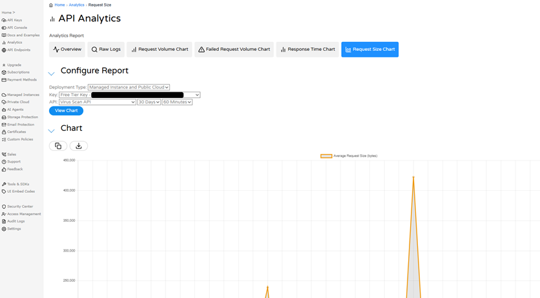Open Certificates in sidebar
Image resolution: width=540 pixels, height=298 pixels.
tap(14, 132)
